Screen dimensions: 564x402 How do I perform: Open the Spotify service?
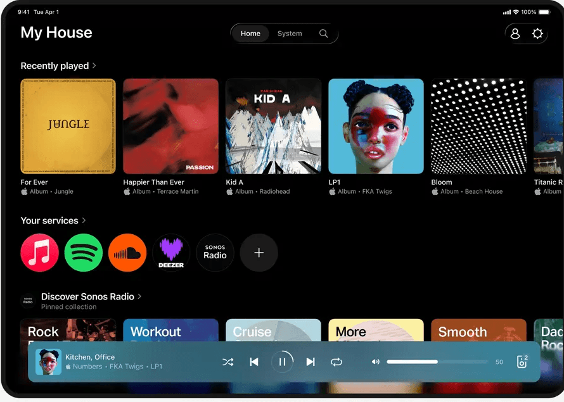[x=84, y=253]
